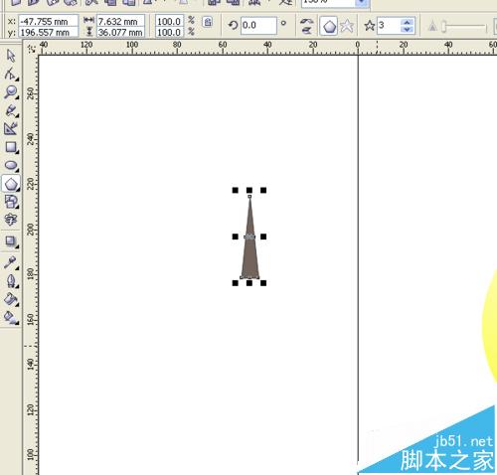Click the object width field 7.632 mm
Screen dimensions: 497x475
120,22
